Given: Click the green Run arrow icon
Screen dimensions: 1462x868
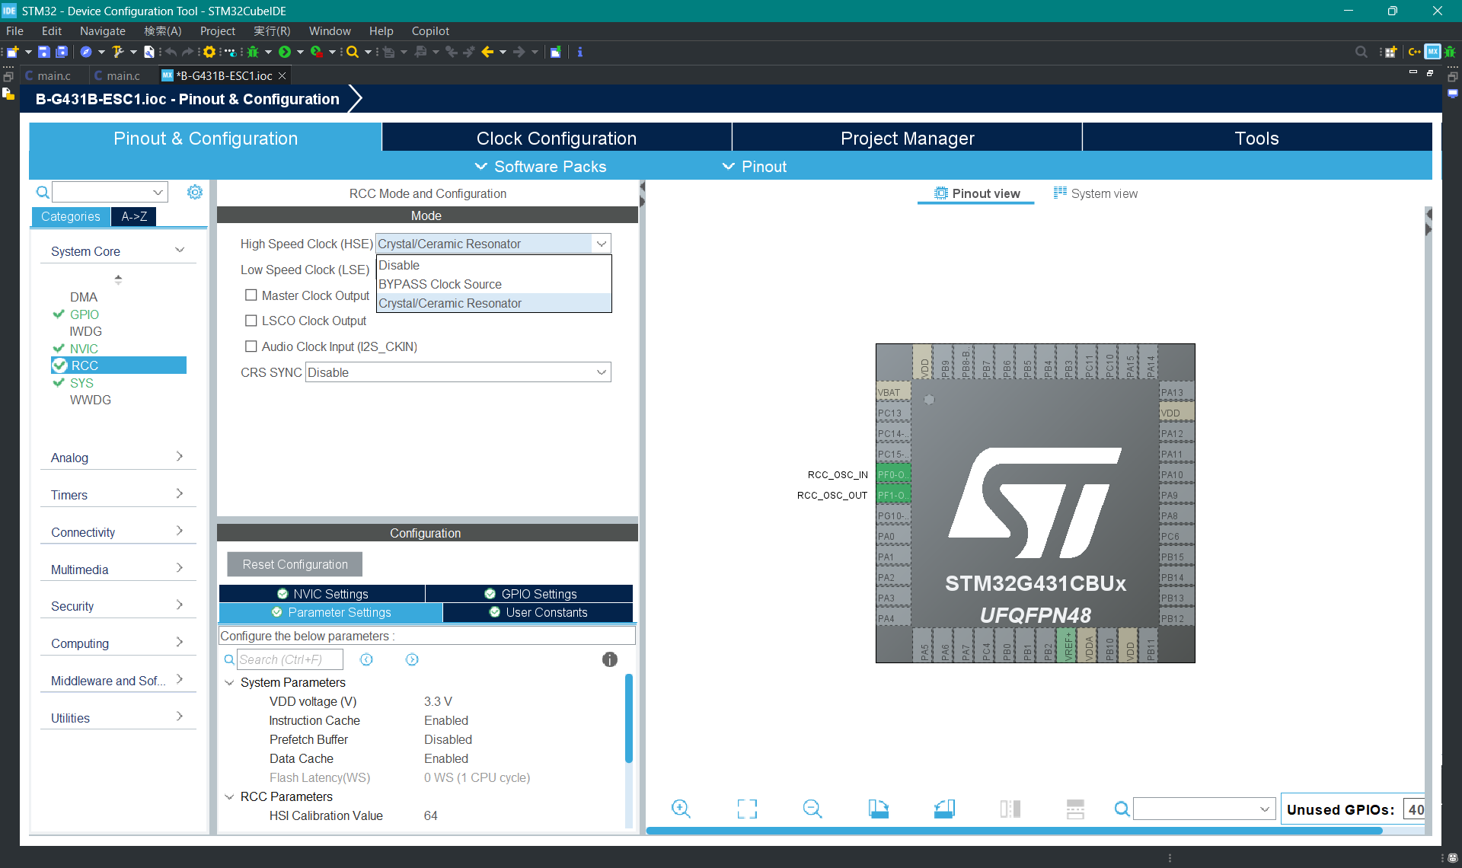Looking at the screenshot, I should (x=285, y=52).
